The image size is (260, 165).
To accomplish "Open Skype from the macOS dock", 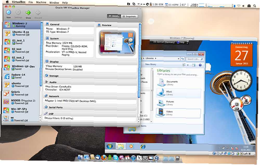I will point(116,157).
